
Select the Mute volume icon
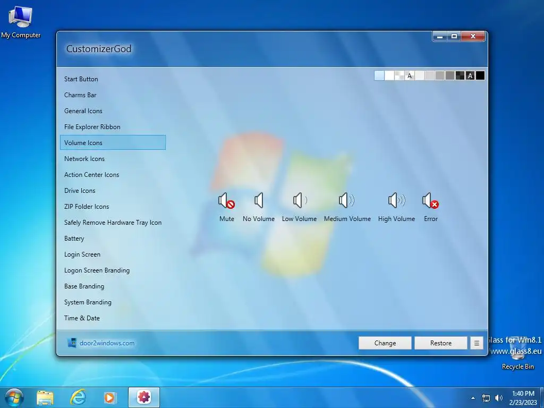coord(226,200)
